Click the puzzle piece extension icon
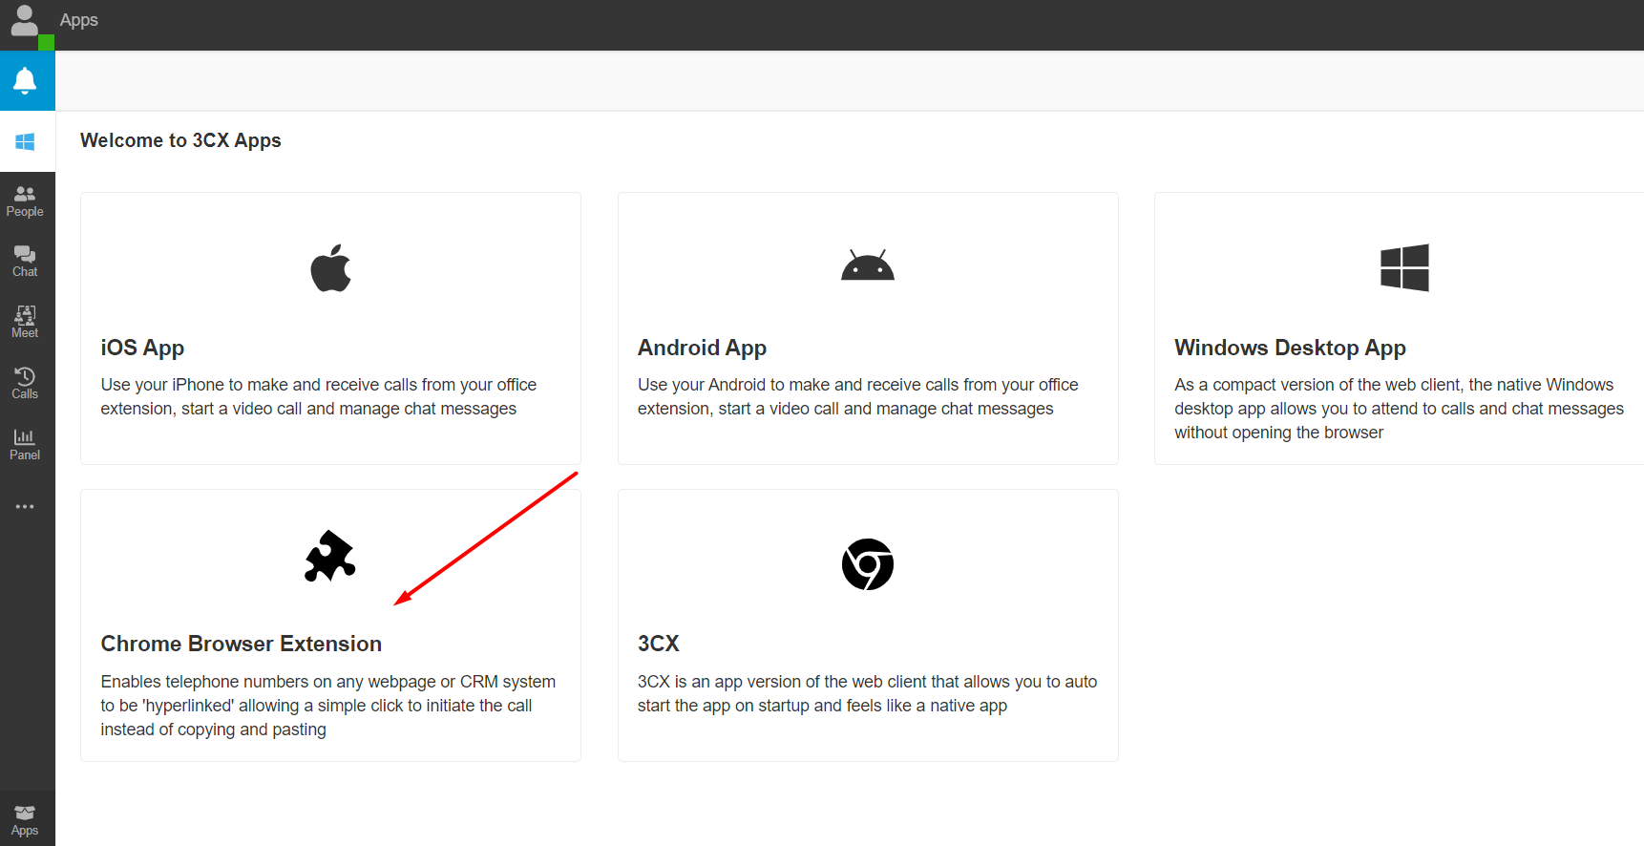 point(330,556)
